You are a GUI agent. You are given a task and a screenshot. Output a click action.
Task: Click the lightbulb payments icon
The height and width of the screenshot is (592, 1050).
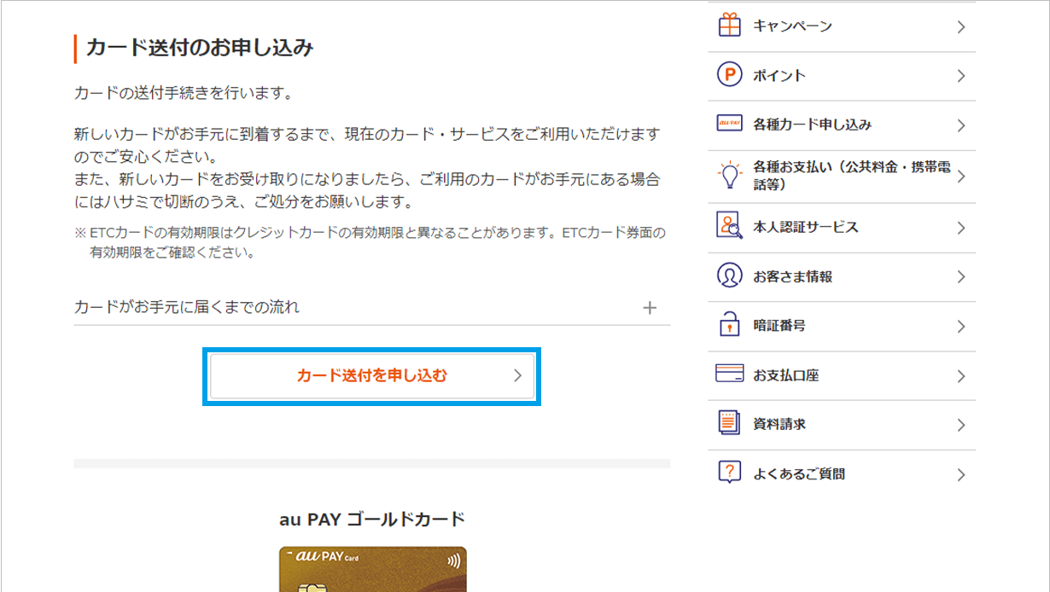[729, 176]
